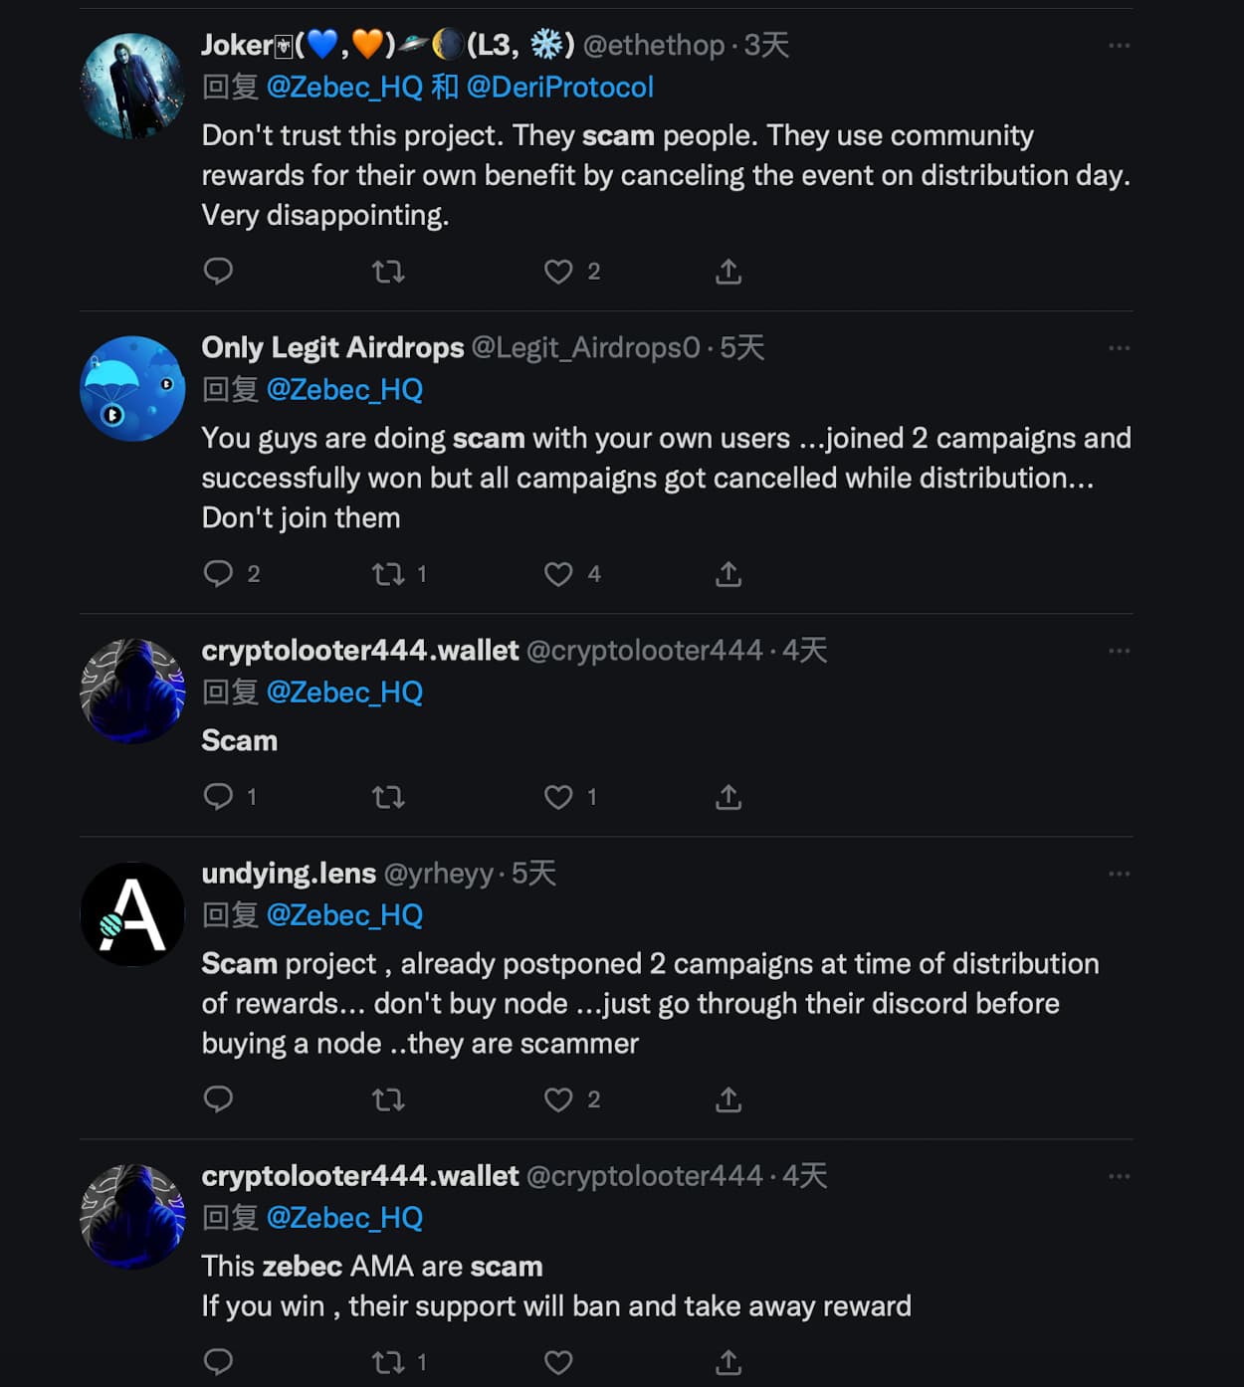Image resolution: width=1244 pixels, height=1387 pixels.
Task: View Joker's profile picture avatar
Action: pos(132,86)
